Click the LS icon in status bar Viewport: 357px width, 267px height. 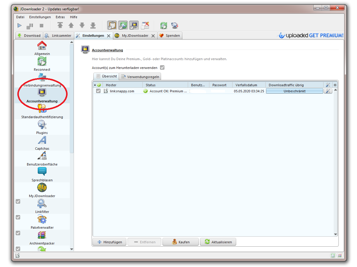(18, 255)
